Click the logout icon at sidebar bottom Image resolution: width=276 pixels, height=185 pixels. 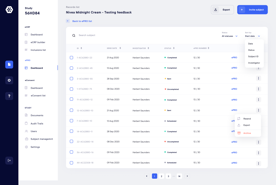point(9,160)
